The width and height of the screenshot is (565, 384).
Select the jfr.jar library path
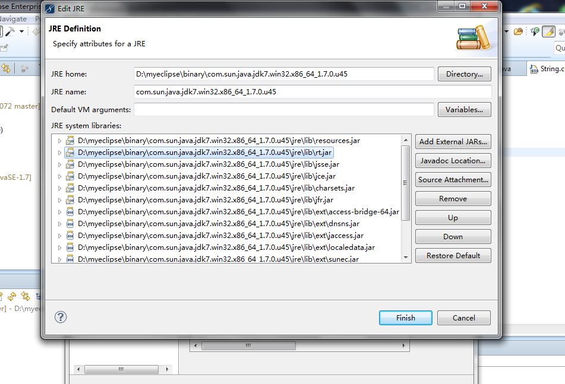[206, 200]
